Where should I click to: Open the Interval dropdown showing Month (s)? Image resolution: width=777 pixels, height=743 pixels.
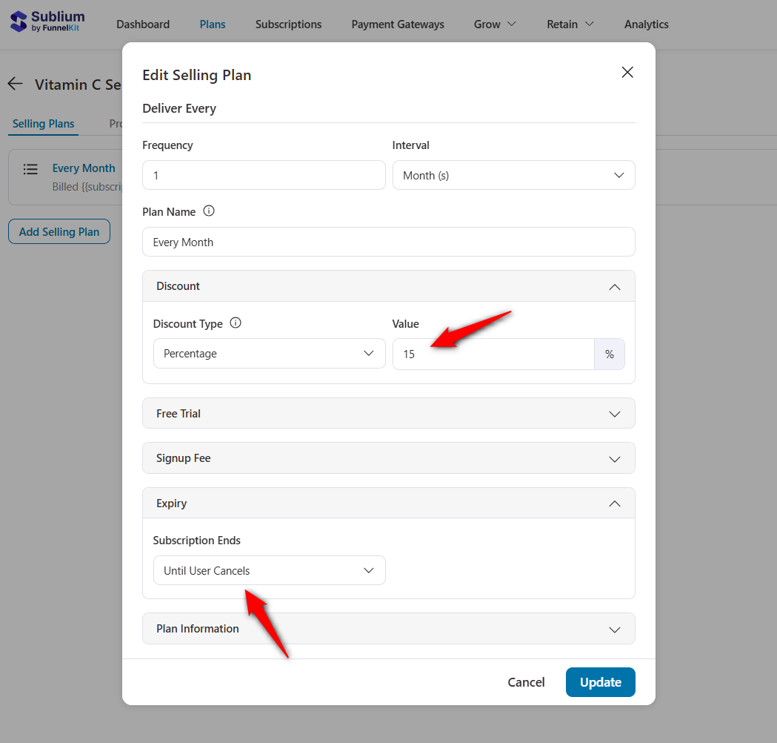coord(513,175)
